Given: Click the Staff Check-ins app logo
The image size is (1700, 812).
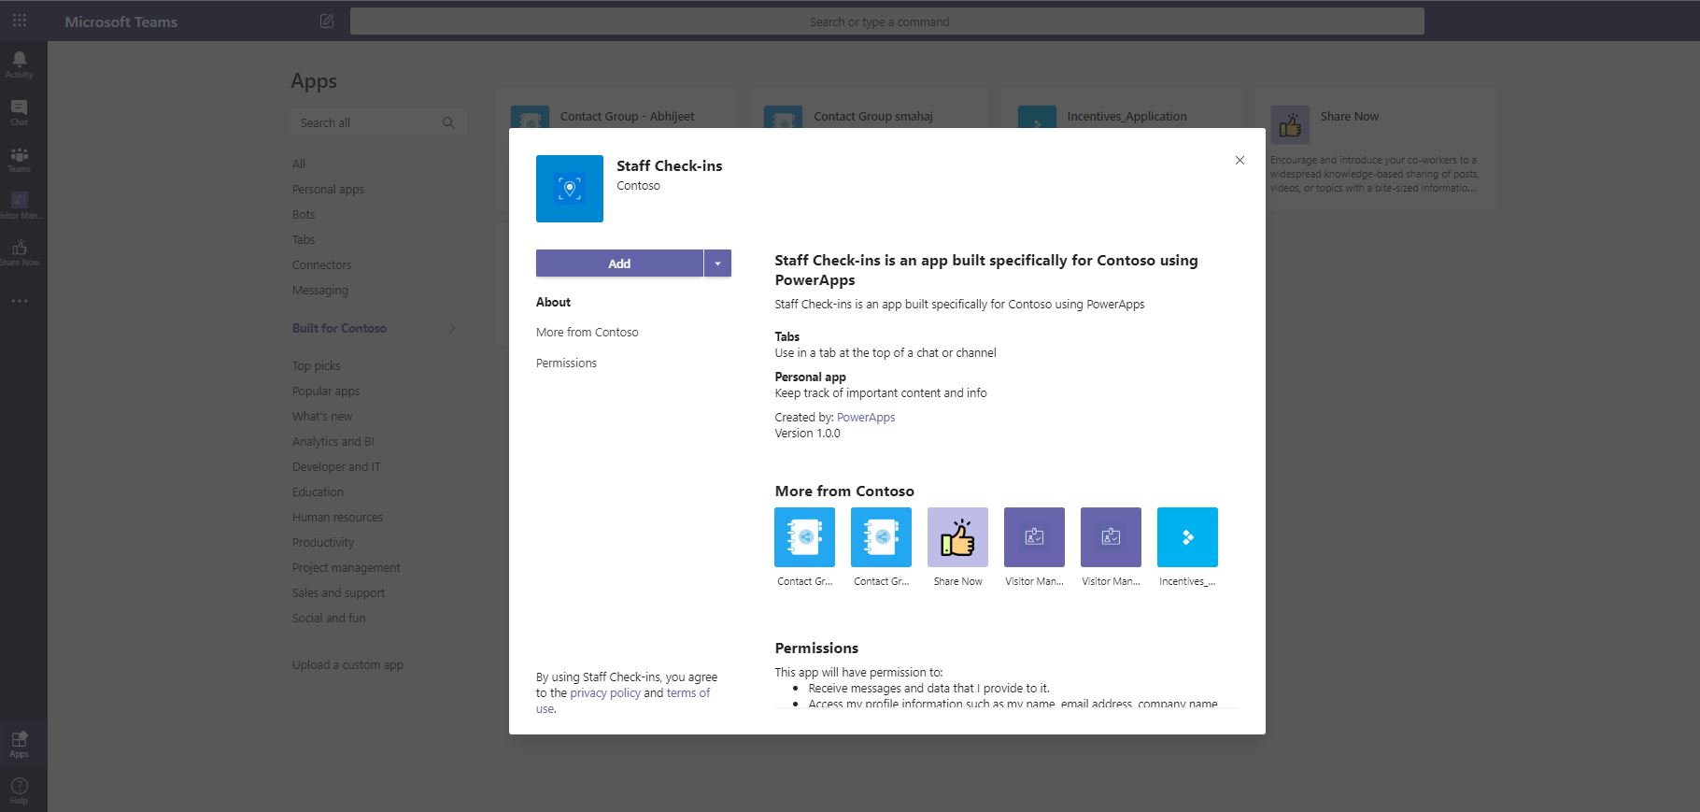Looking at the screenshot, I should coord(570,189).
